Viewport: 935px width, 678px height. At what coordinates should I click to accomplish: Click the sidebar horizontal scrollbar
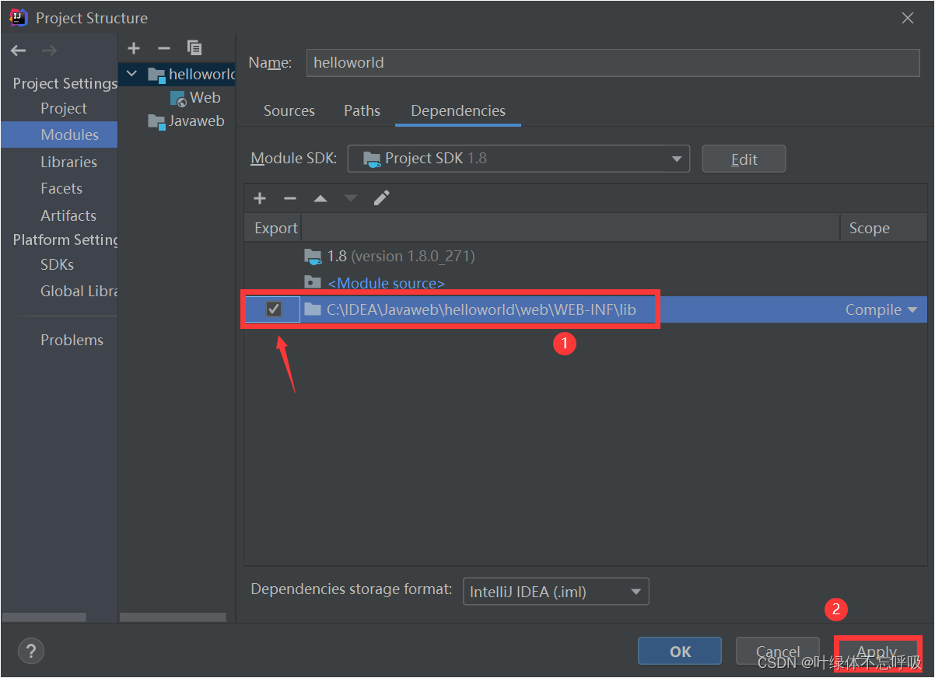44,617
